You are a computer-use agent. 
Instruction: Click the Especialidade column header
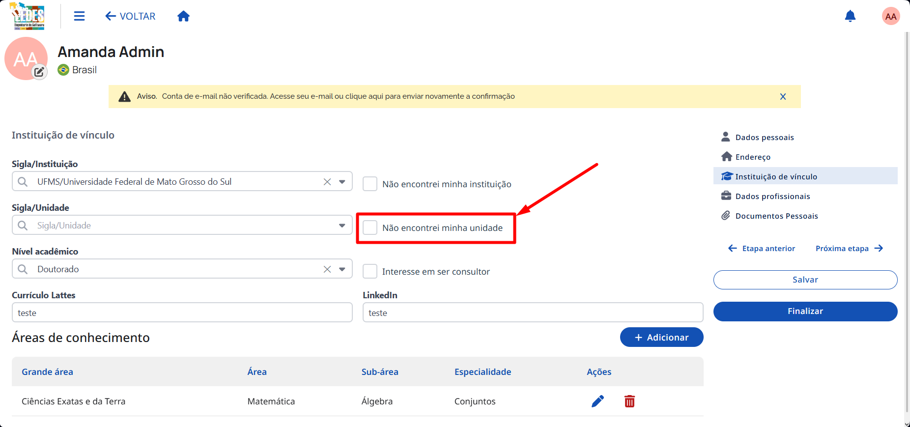pyautogui.click(x=483, y=372)
